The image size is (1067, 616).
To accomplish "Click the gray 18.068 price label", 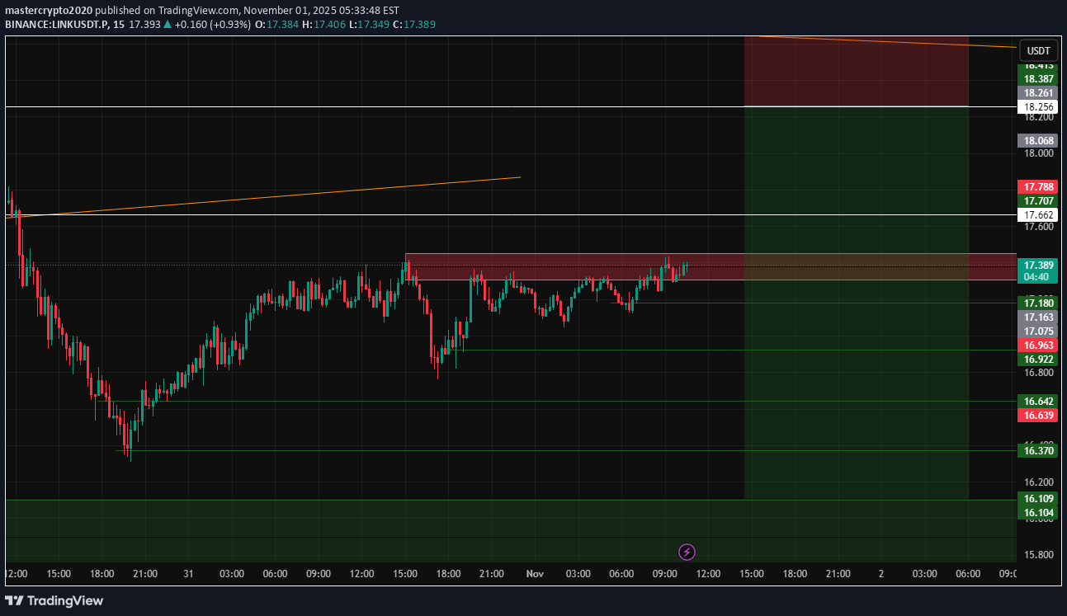I will [x=1036, y=140].
